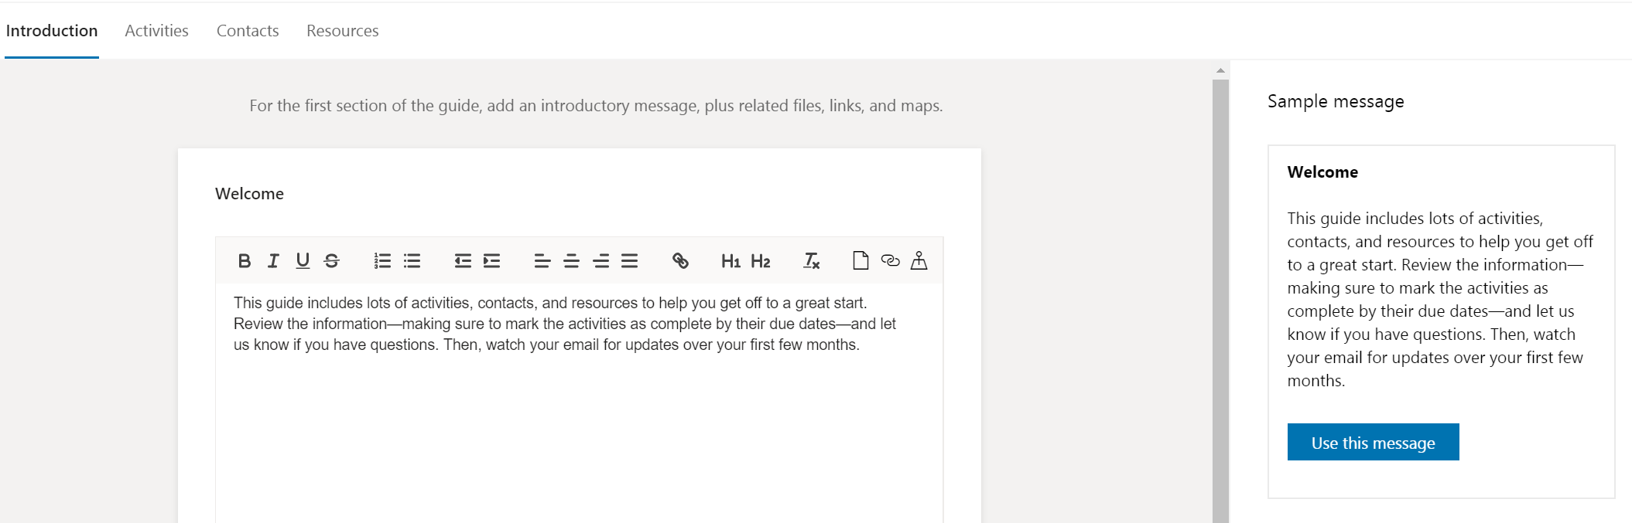1632x523 pixels.
Task: Toggle bold formatting in the editor
Action: pyautogui.click(x=244, y=261)
